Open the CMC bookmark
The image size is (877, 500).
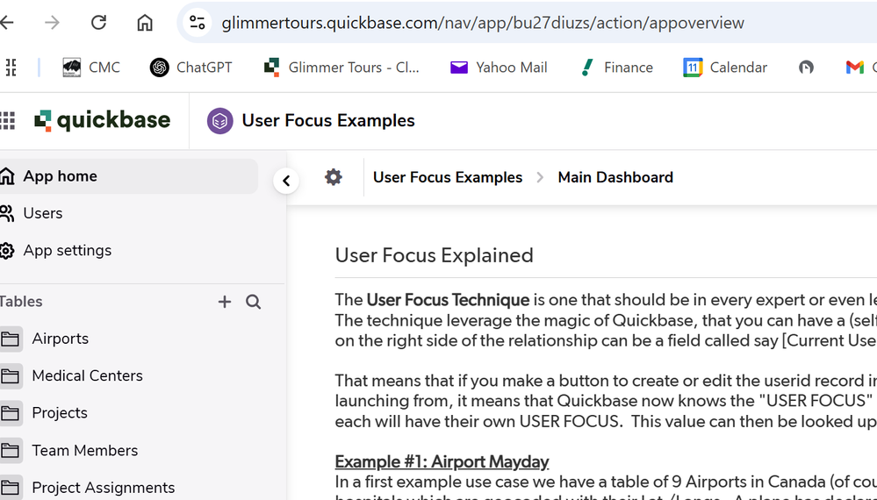click(x=91, y=68)
